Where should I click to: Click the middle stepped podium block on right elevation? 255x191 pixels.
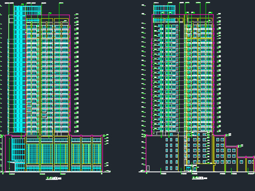[231, 158]
